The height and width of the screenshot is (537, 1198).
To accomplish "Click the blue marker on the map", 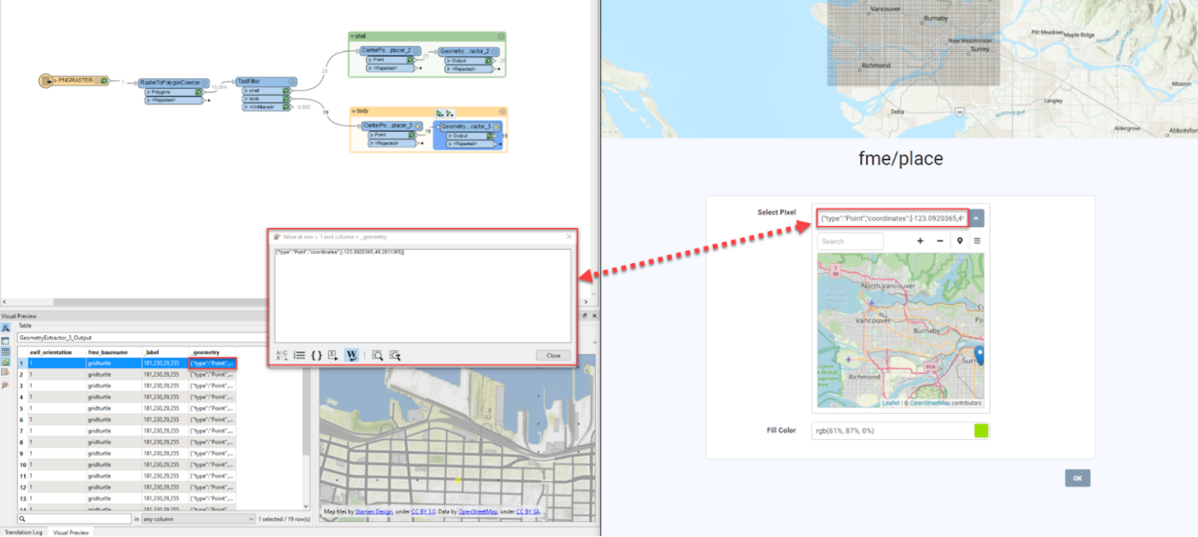I will coord(979,354).
